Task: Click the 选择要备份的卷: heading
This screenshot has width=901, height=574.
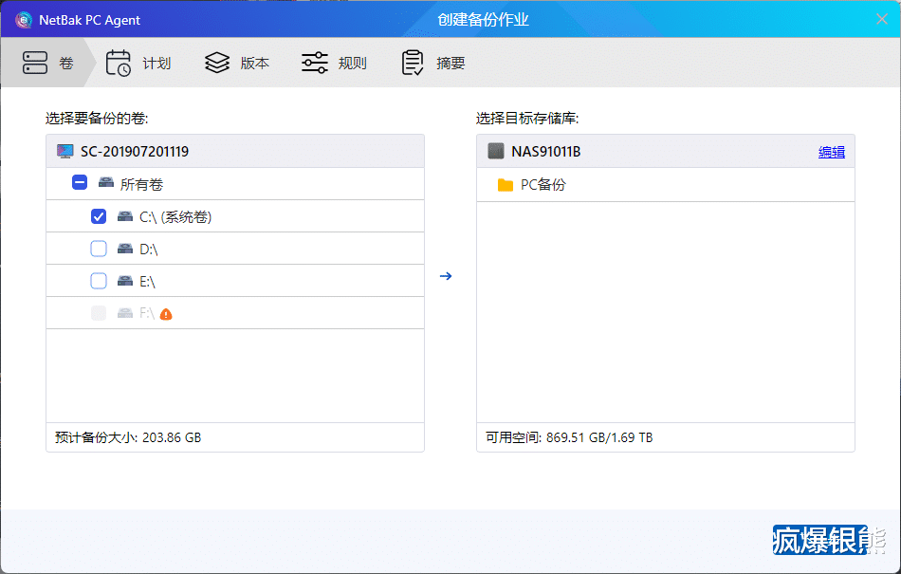Action: pos(97,119)
